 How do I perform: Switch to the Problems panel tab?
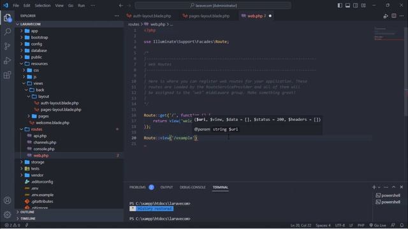(x=142, y=187)
